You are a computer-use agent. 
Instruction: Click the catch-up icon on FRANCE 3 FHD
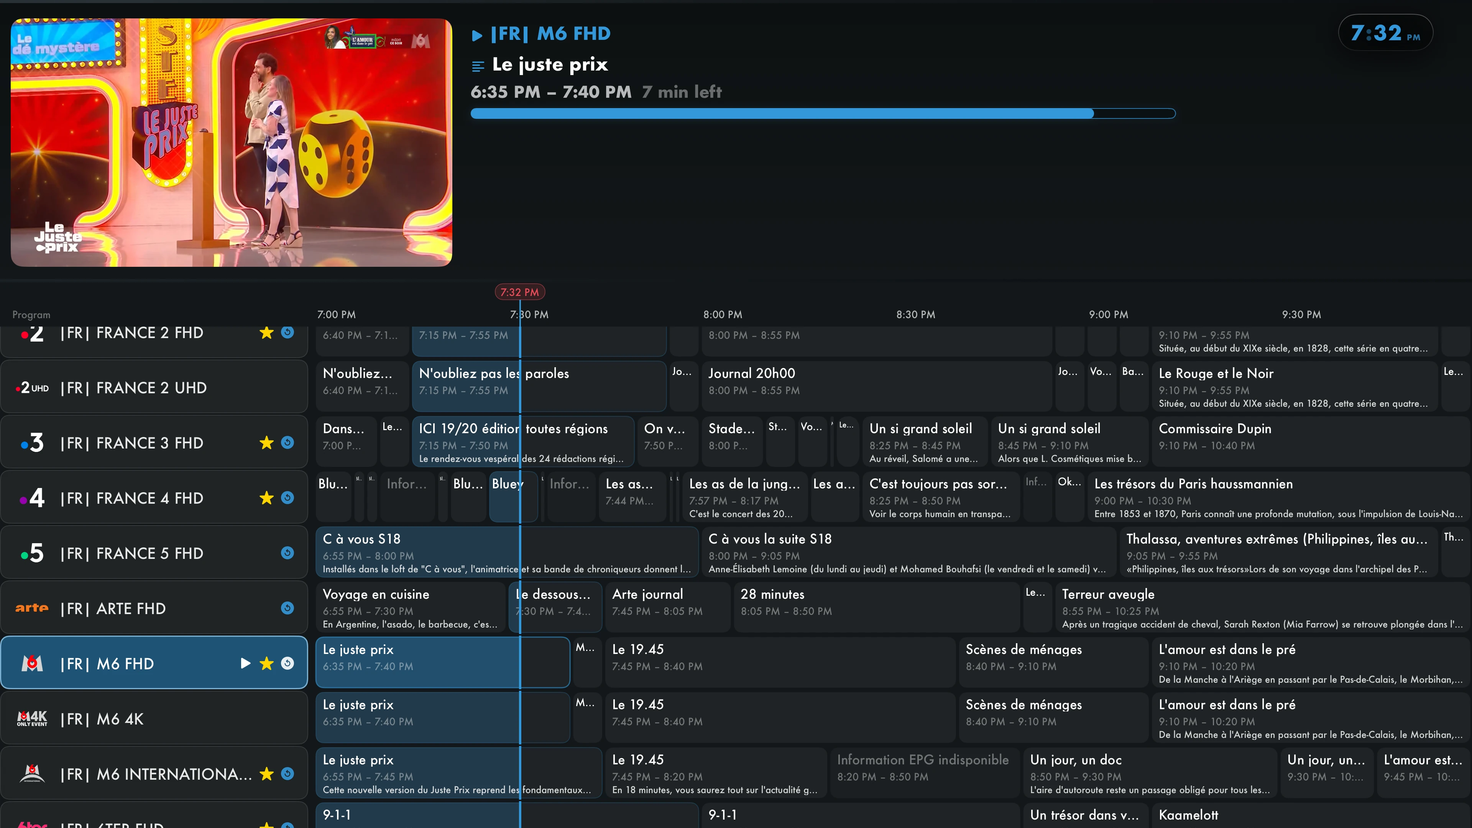click(x=287, y=442)
